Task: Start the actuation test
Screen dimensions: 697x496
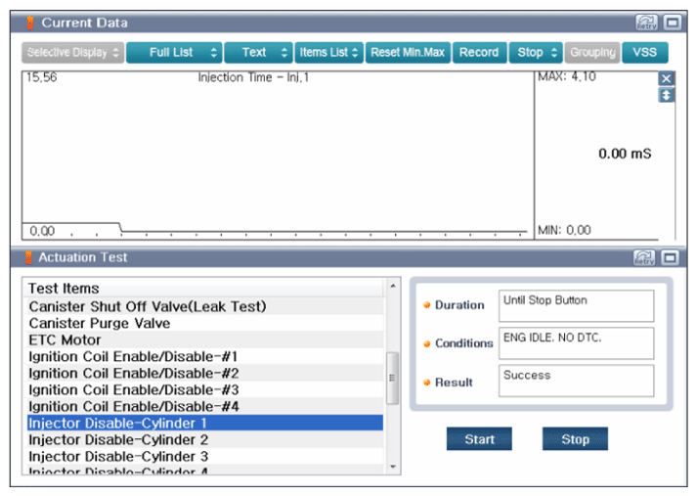Action: tap(479, 439)
